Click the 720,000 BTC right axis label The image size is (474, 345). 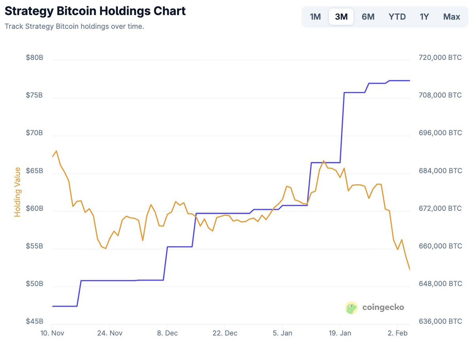(x=440, y=58)
